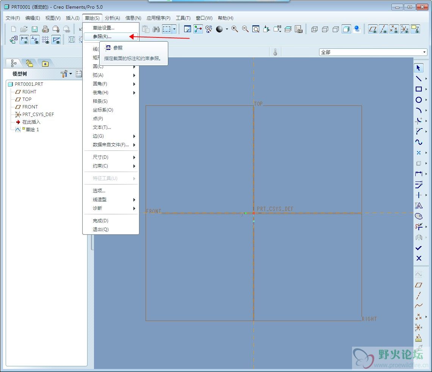The image size is (432, 372).
Task: Click the datum plane tool icon
Action: point(418,285)
